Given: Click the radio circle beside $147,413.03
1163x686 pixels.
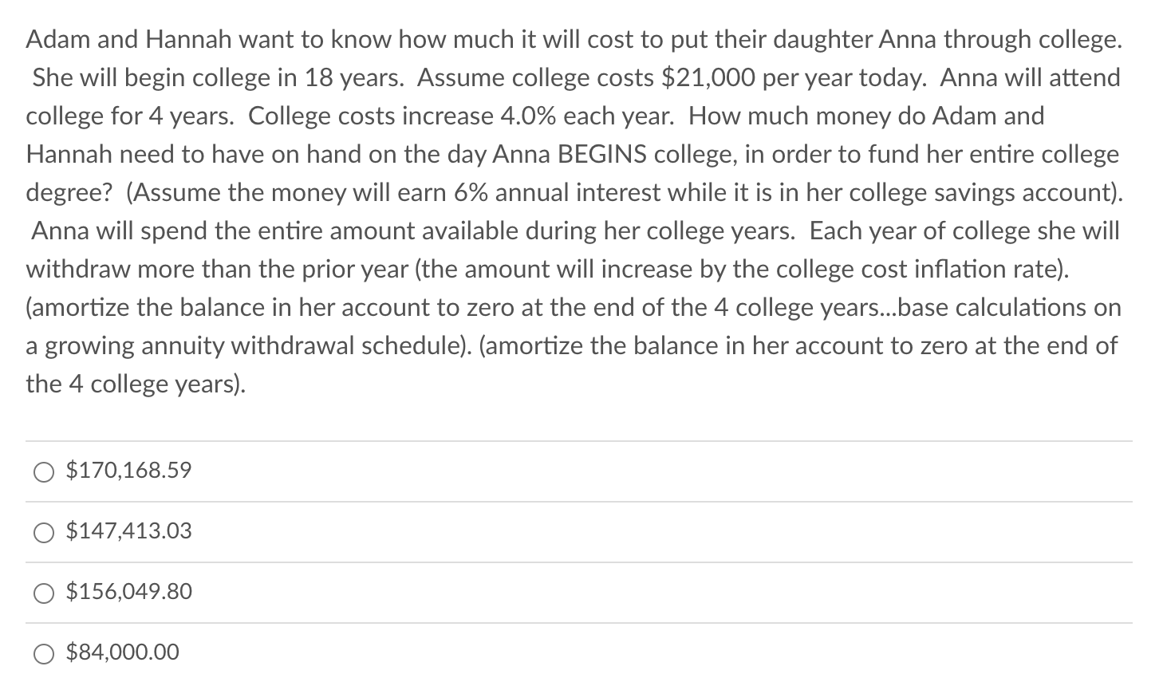Looking at the screenshot, I should click(x=43, y=531).
